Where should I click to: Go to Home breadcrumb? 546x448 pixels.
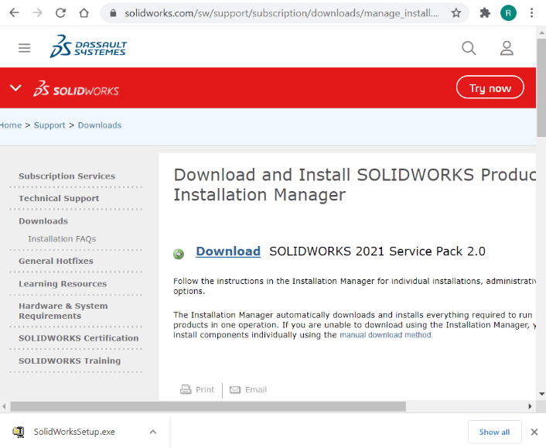click(x=11, y=125)
